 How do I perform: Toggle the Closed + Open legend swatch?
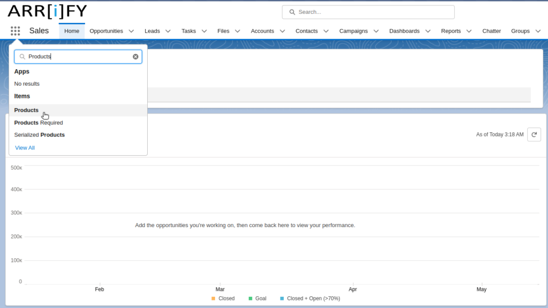(x=281, y=298)
